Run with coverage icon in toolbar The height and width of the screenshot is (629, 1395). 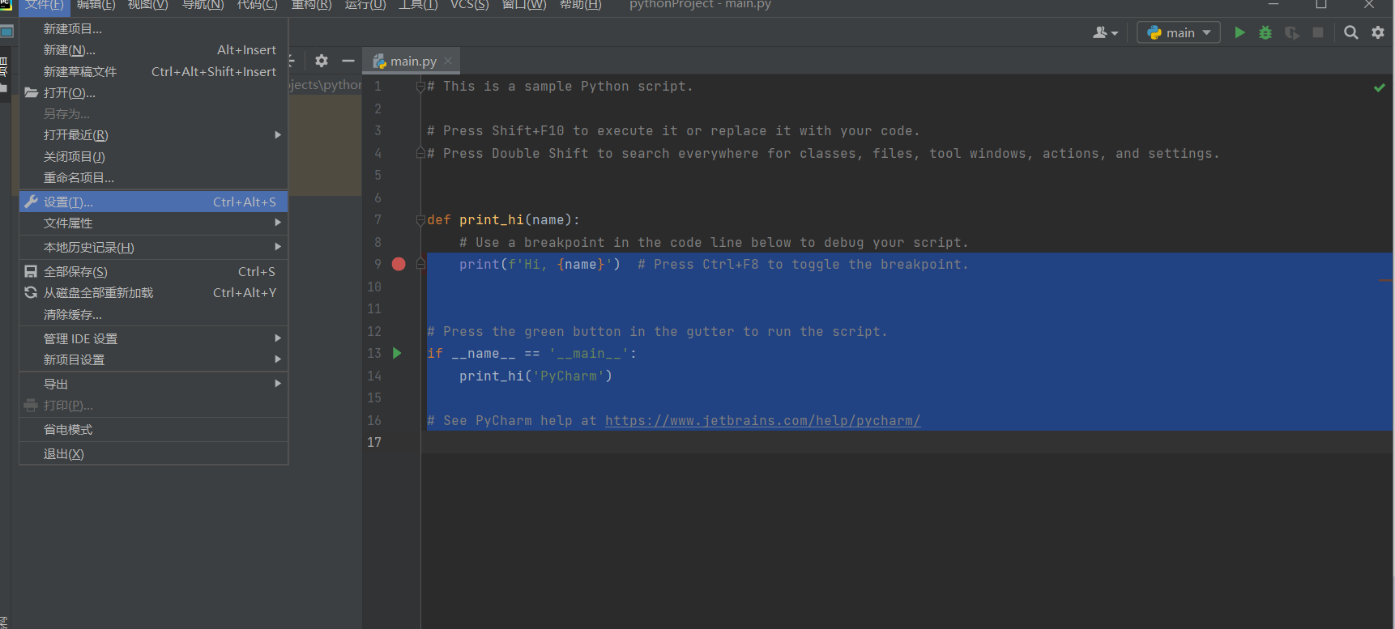[x=1292, y=32]
